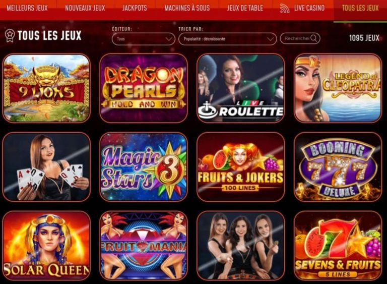Open Dragon Pearls Hold and Win game
Viewport: 387px width, 284px height.
[144, 88]
